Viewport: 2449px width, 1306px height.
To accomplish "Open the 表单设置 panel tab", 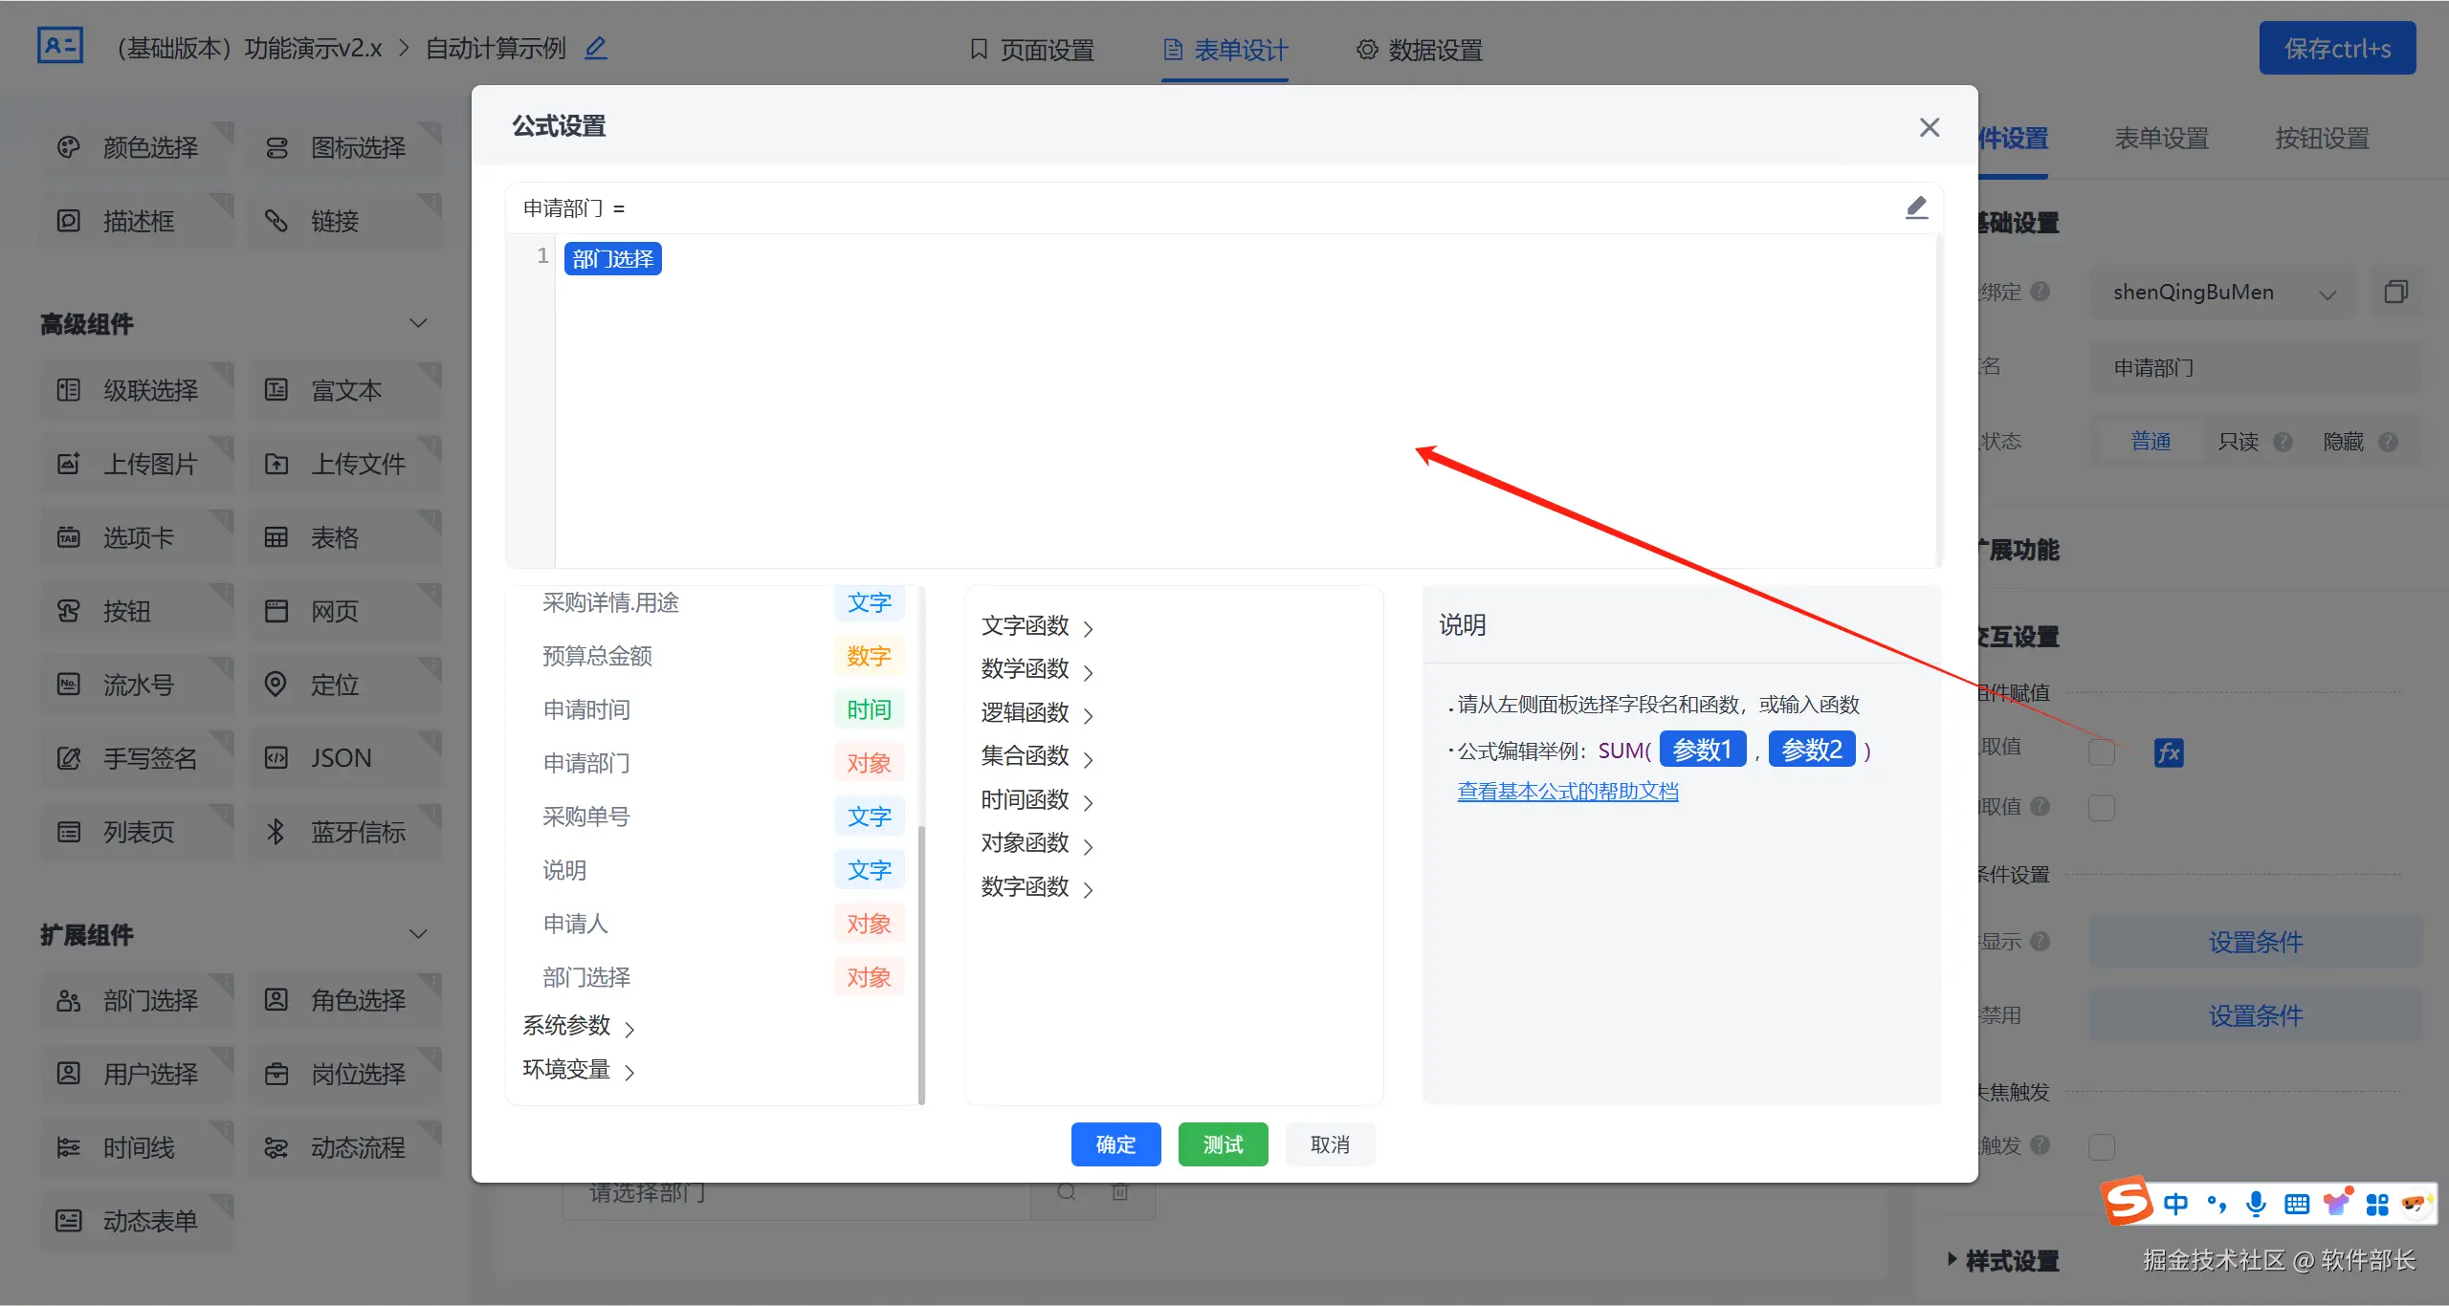I will 2161,139.
